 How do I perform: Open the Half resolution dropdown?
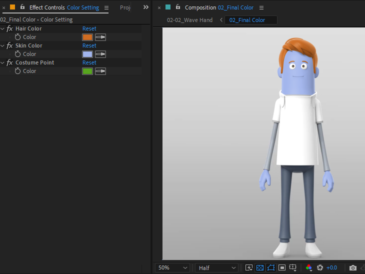(x=216, y=267)
